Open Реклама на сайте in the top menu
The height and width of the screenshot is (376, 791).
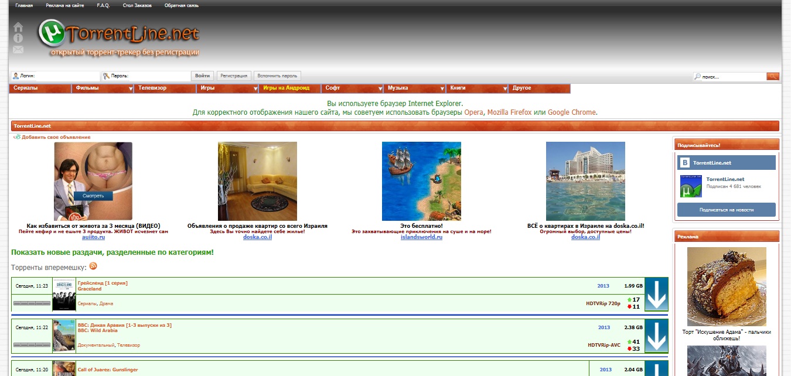[65, 5]
